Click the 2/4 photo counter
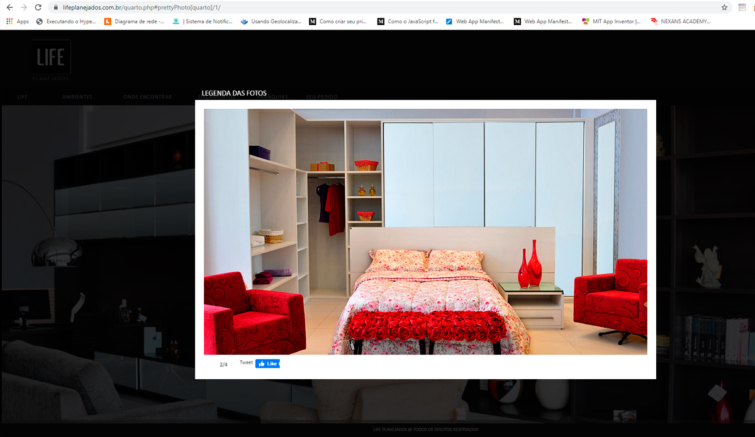The height and width of the screenshot is (437, 755). 223,365
